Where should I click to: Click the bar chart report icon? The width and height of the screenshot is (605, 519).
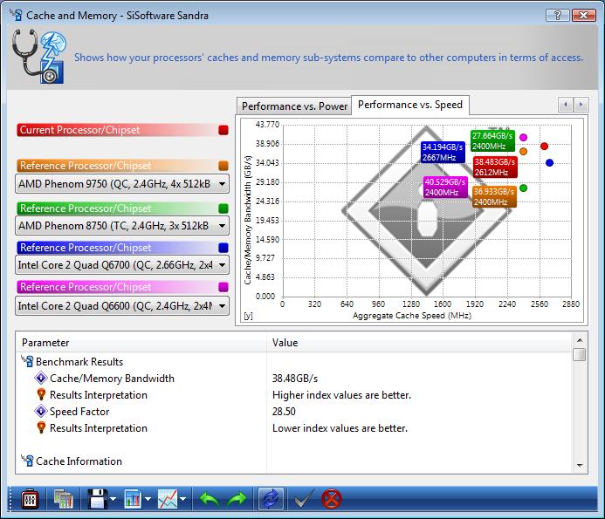coord(133,499)
